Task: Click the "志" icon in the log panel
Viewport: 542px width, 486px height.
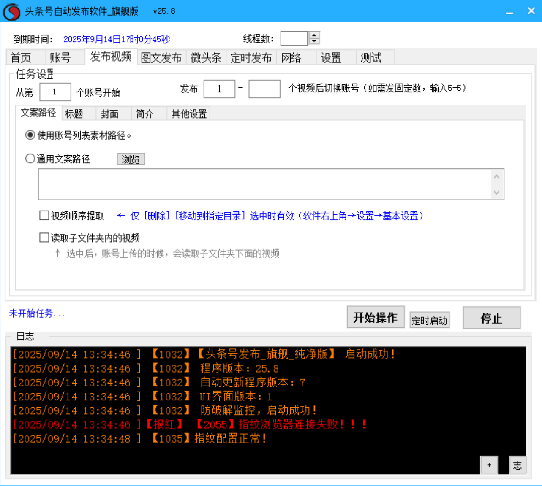Action: coord(517,464)
